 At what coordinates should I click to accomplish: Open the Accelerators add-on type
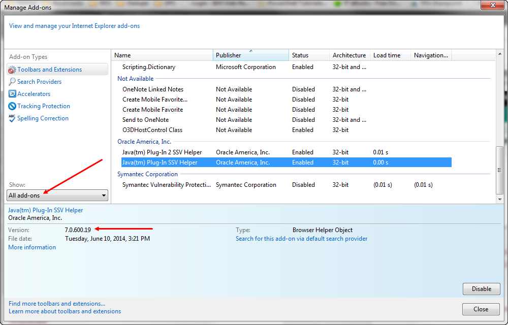pos(34,94)
